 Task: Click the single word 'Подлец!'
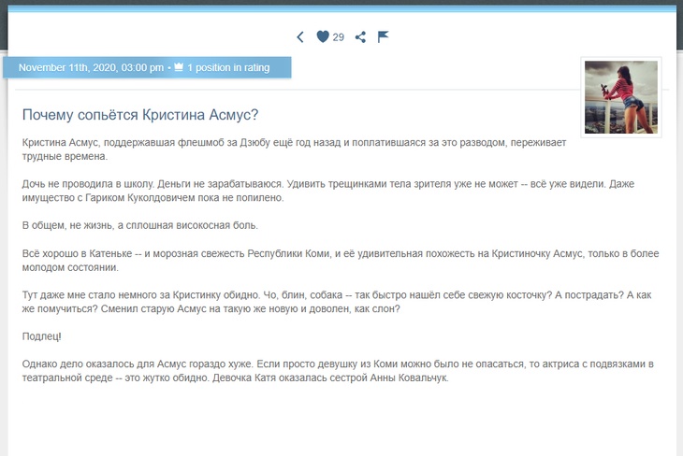(41, 335)
